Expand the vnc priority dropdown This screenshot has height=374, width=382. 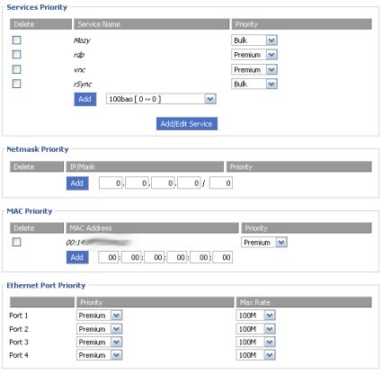(x=254, y=69)
